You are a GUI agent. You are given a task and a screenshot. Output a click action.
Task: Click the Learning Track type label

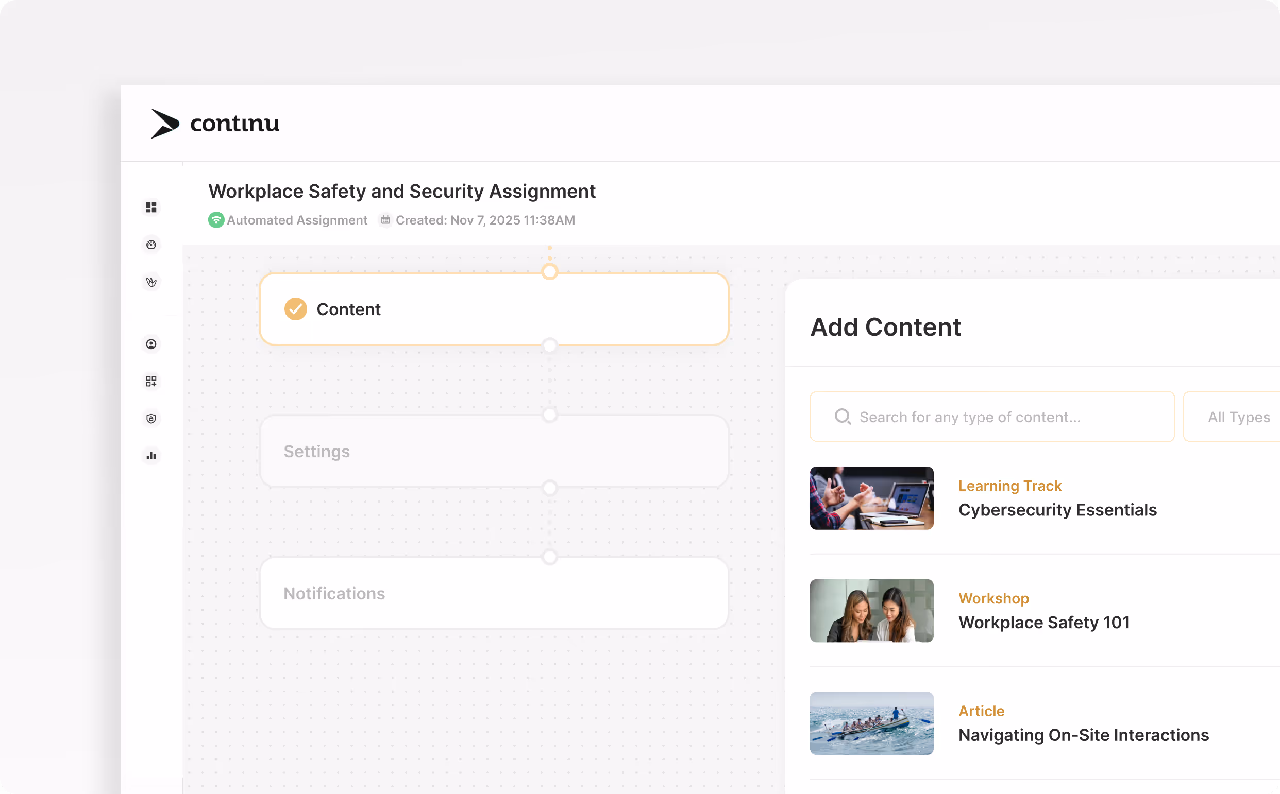point(1010,486)
